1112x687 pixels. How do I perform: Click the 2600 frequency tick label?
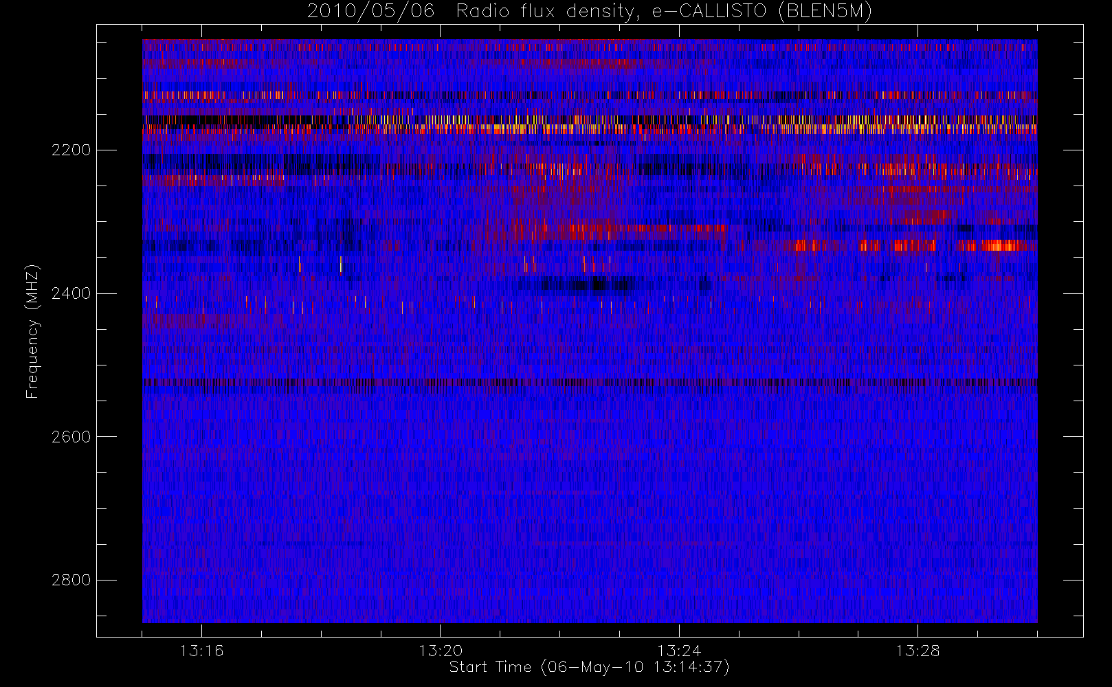(x=71, y=437)
